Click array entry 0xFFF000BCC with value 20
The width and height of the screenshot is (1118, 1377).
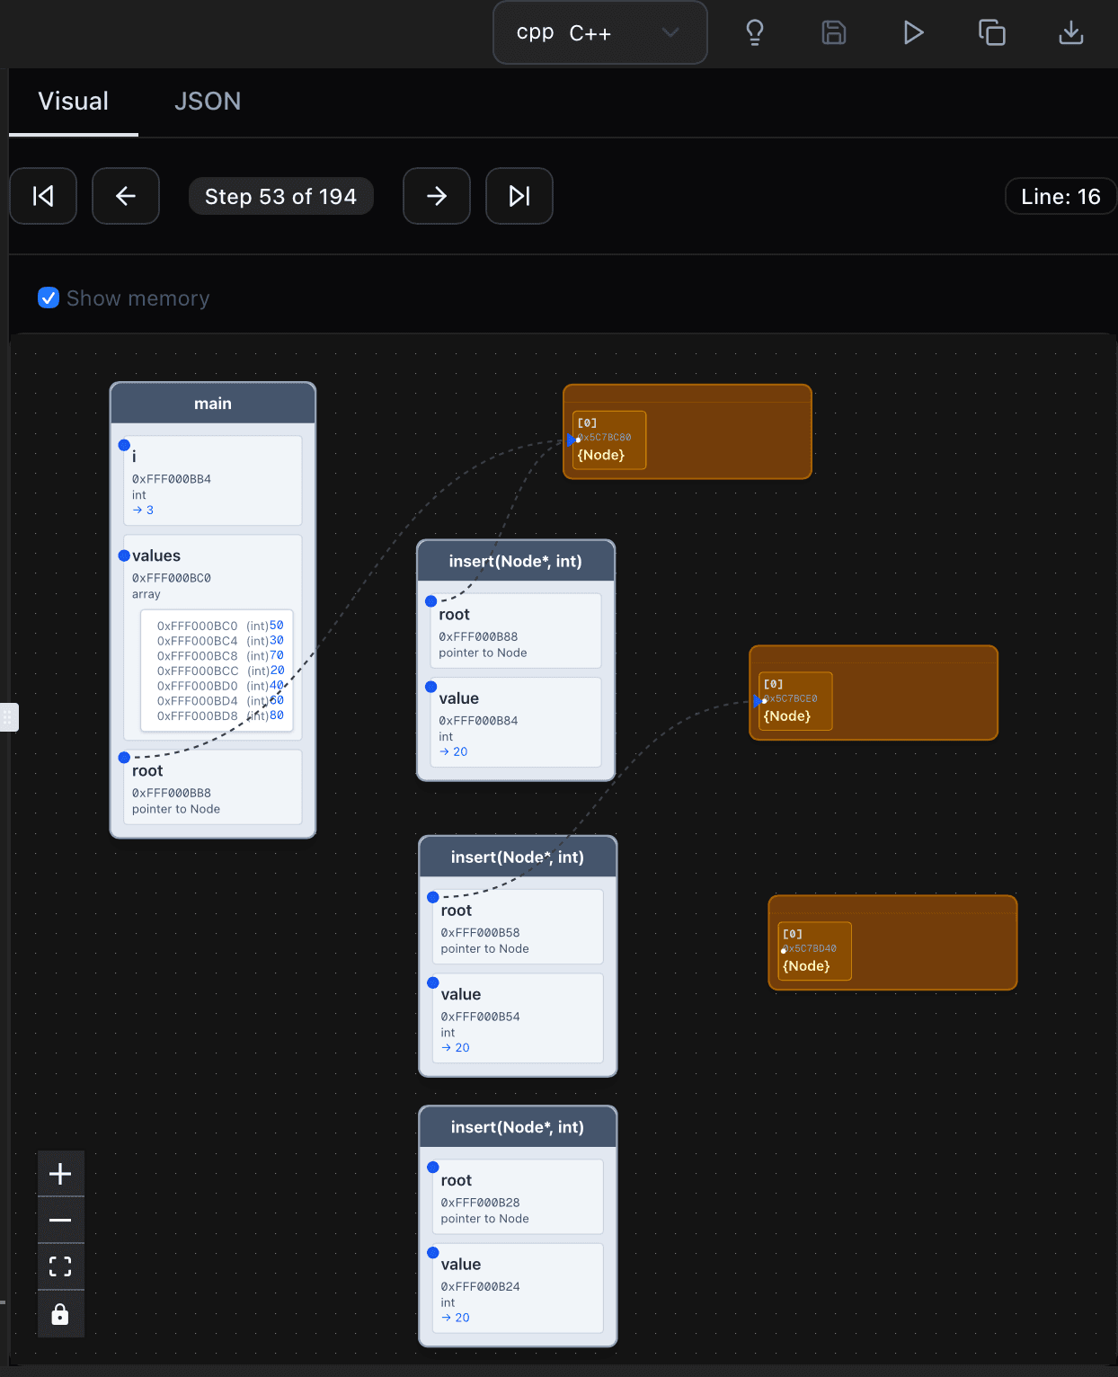220,671
